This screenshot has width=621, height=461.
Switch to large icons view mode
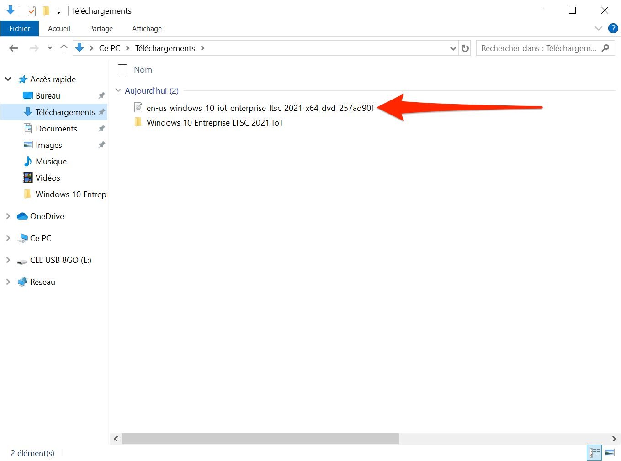pos(610,452)
